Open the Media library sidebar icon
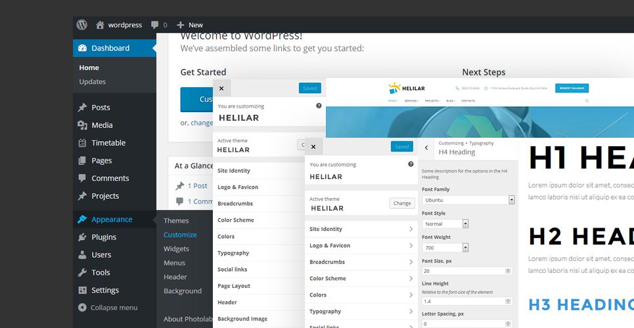This screenshot has height=328, width=634. (x=83, y=125)
